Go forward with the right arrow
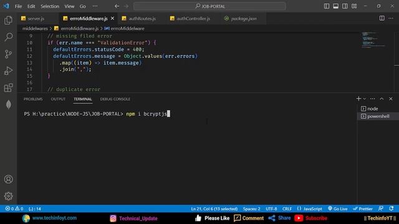The image size is (399, 224). pos(126,6)
